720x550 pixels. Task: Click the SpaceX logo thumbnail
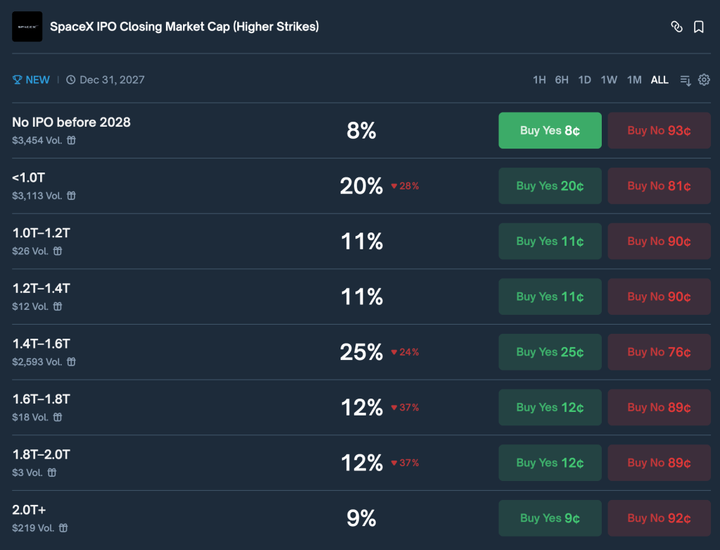[27, 27]
